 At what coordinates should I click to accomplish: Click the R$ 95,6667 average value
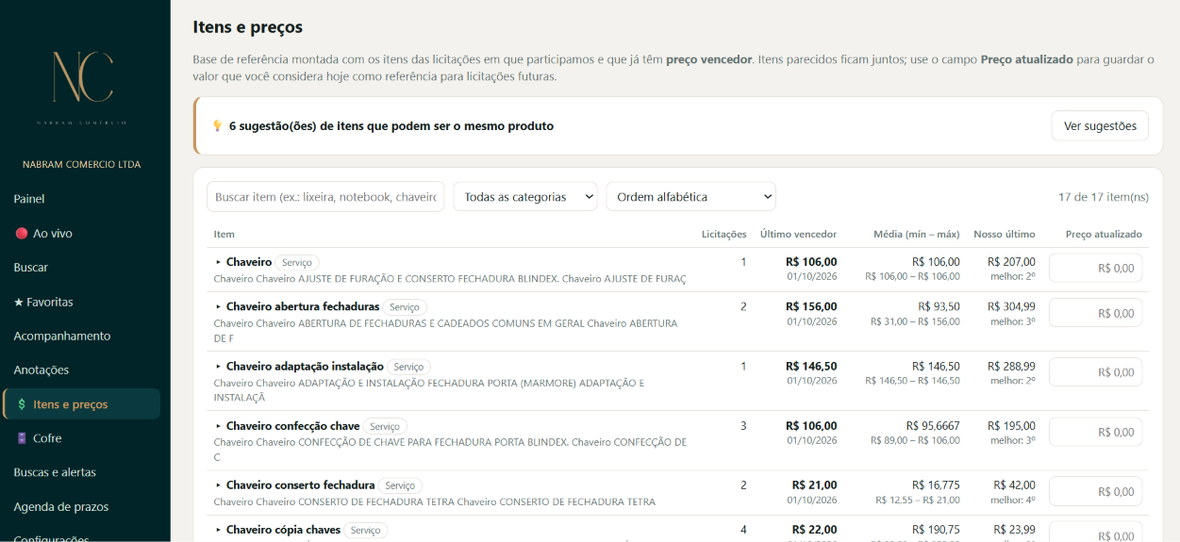[x=933, y=426]
